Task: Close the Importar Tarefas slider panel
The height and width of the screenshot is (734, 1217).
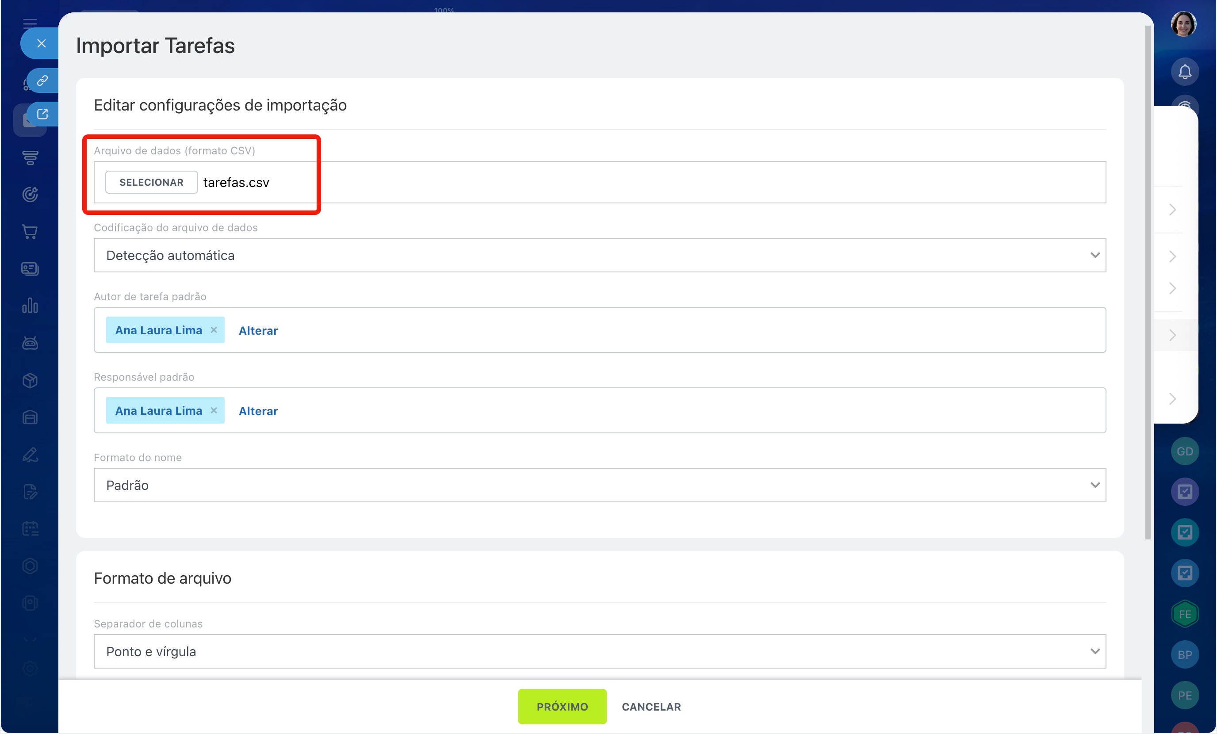Action: coord(42,43)
